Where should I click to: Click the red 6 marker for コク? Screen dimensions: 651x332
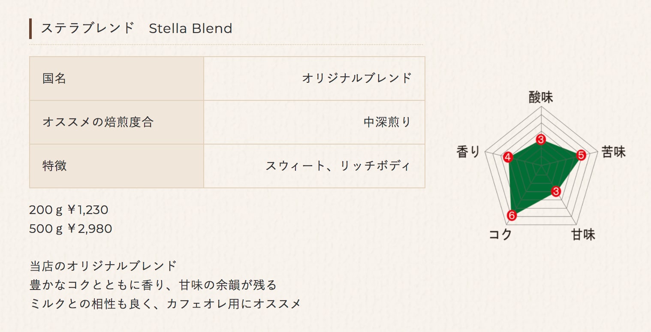click(511, 215)
